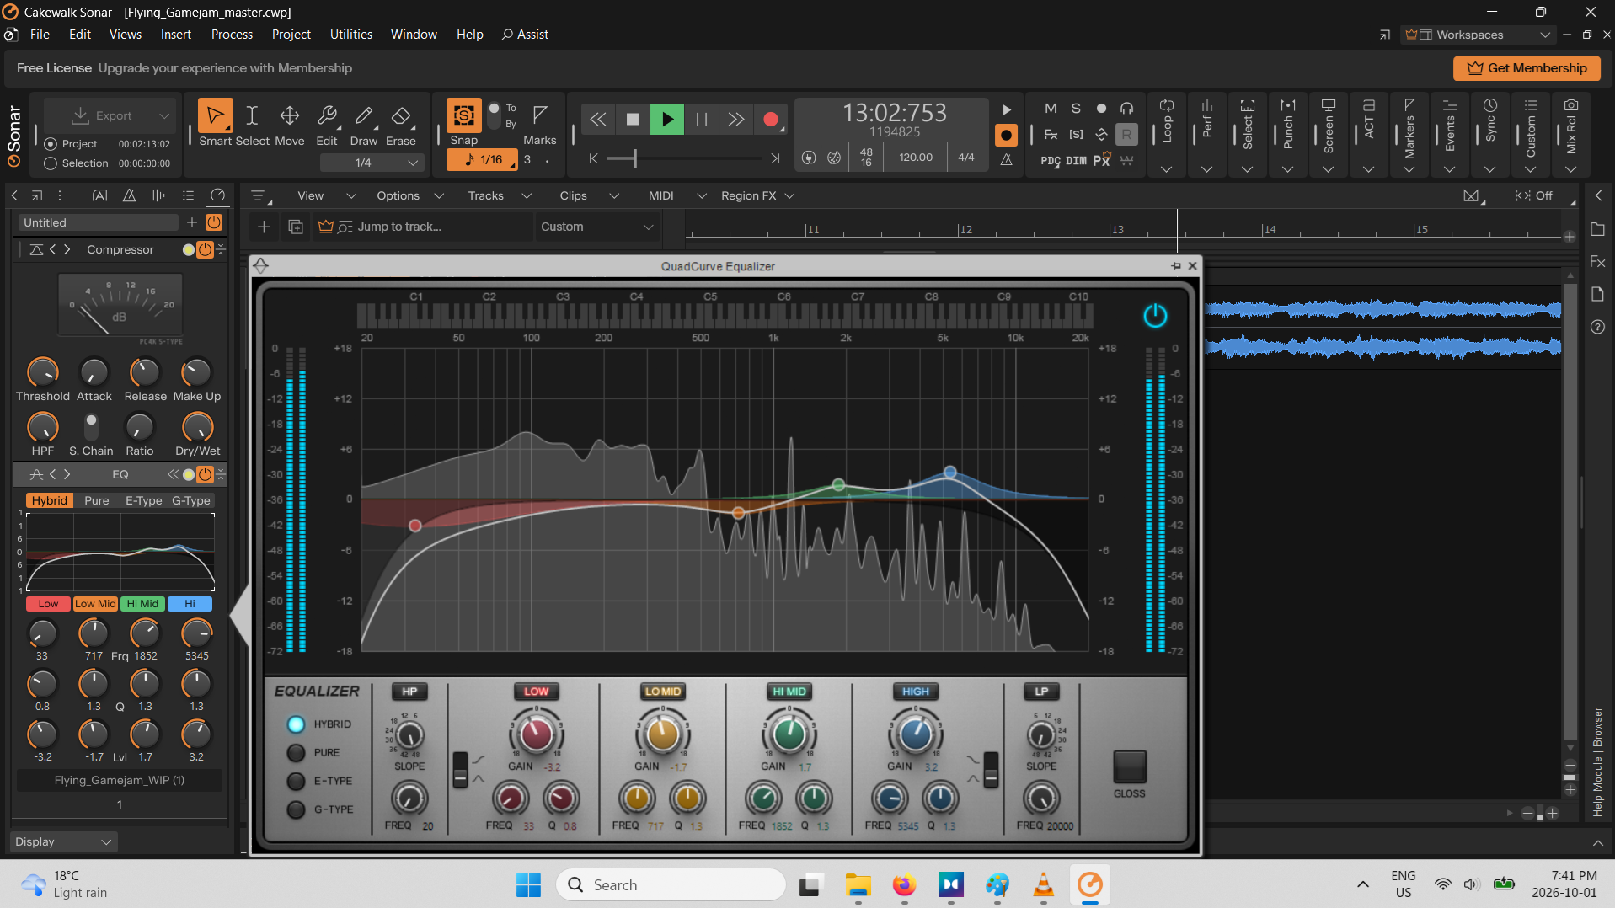Switch to the Hybrid tab in the EQ module
The width and height of the screenshot is (1615, 908).
click(x=50, y=500)
